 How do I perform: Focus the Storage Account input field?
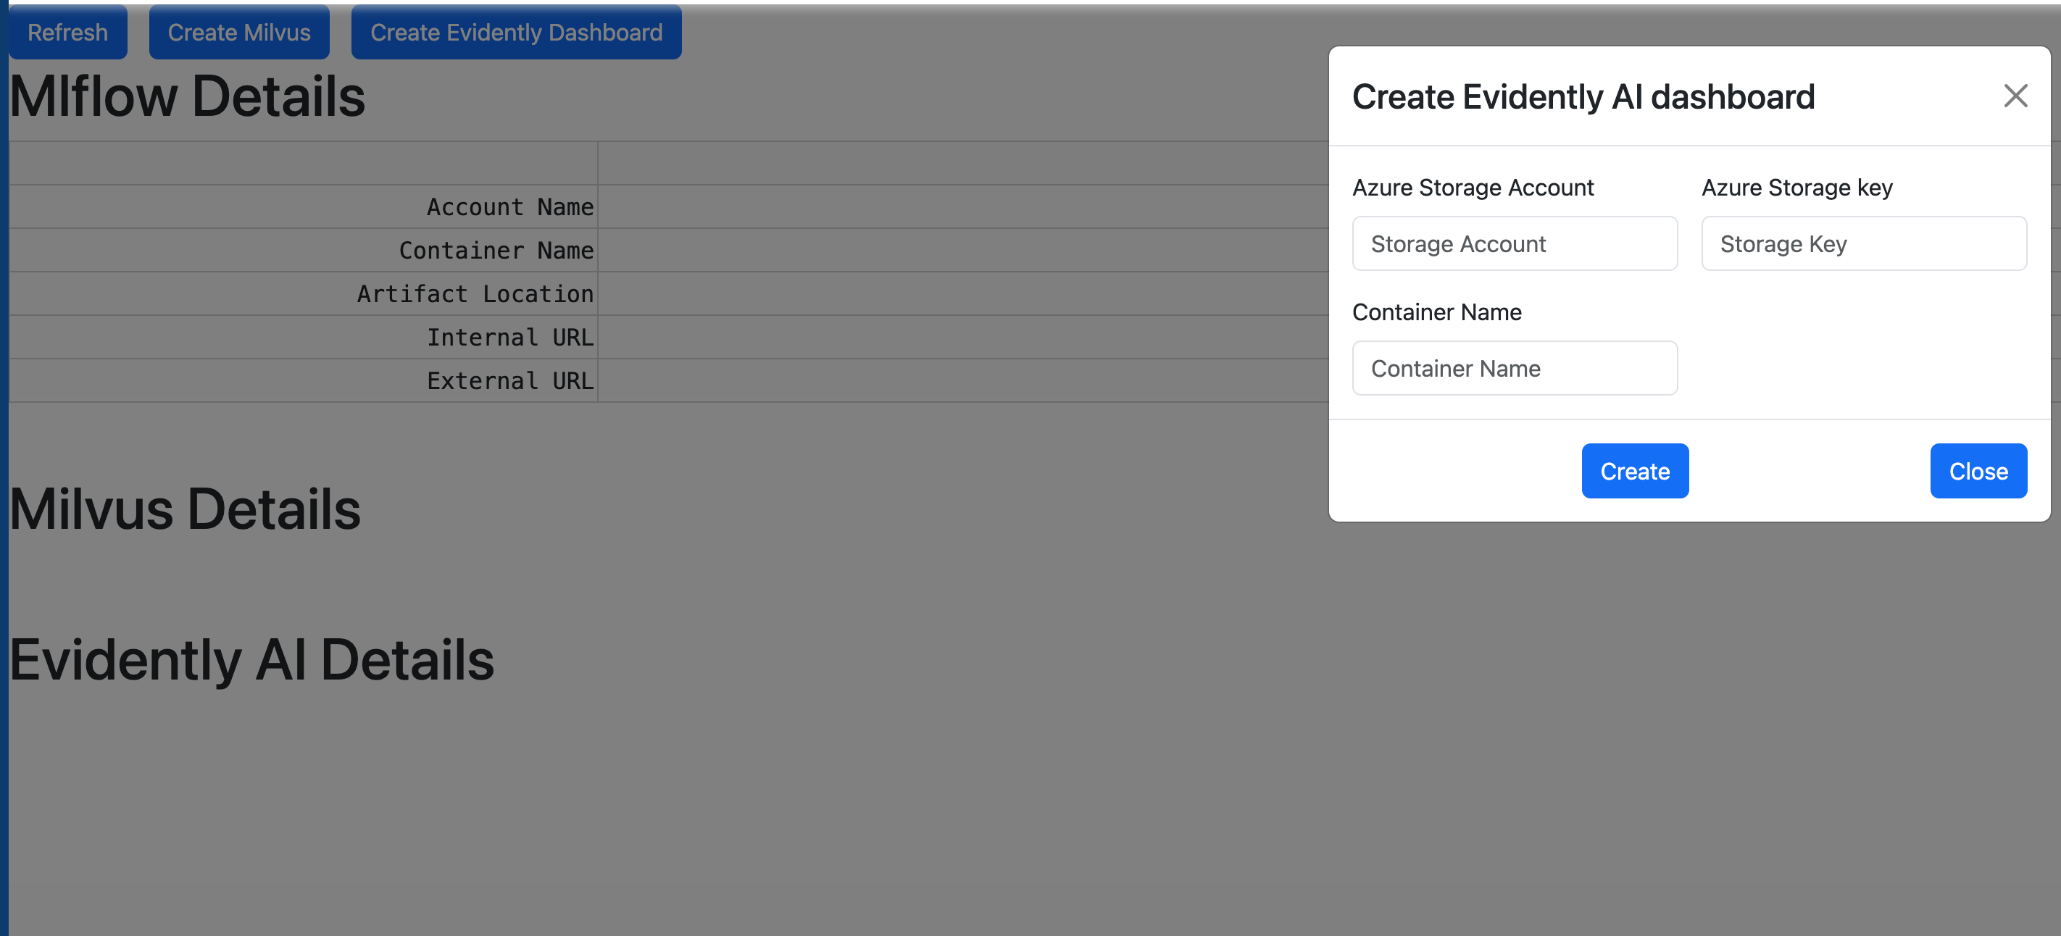click(1514, 244)
